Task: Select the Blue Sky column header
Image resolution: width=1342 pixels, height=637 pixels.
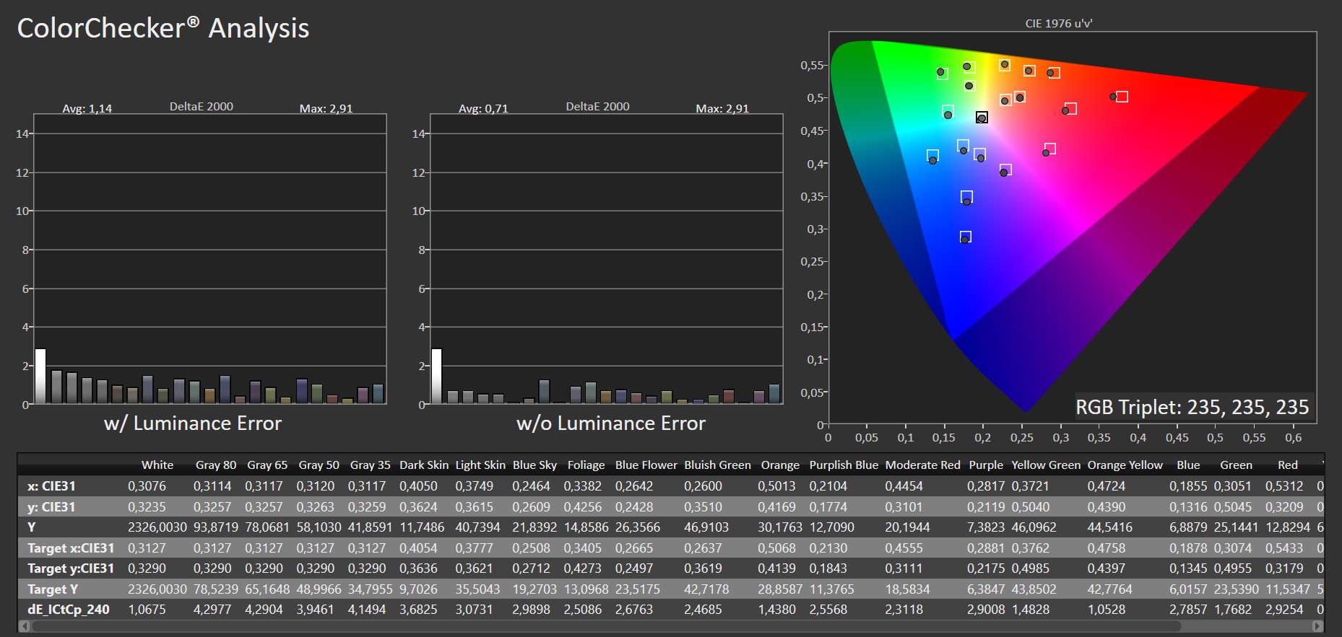Action: [534, 465]
